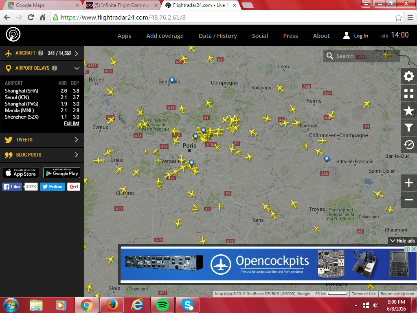The image size is (417, 313).
Task: Open Spotify from the taskbar
Action: click(x=162, y=305)
